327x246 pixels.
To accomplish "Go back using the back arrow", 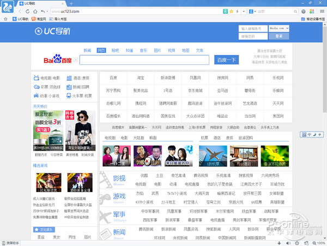I will click(x=20, y=11).
